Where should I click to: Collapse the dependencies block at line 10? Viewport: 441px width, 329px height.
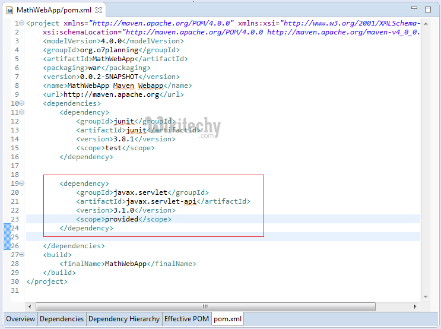tap(22, 103)
